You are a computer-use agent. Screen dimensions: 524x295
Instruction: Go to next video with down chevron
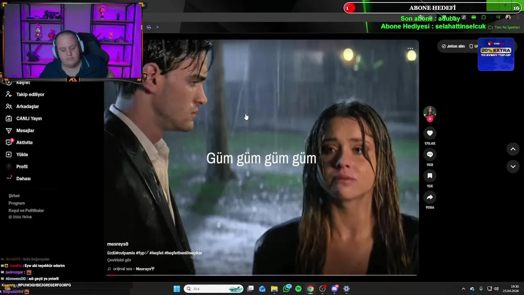coord(513,166)
